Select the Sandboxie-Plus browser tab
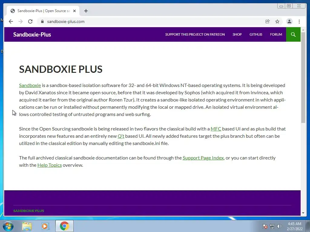 coord(43,11)
